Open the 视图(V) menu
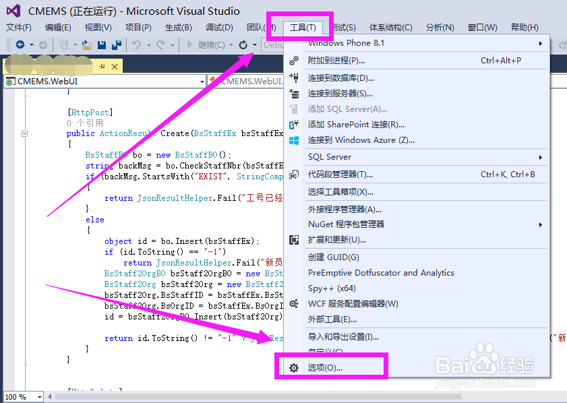567x403 pixels. (x=98, y=28)
